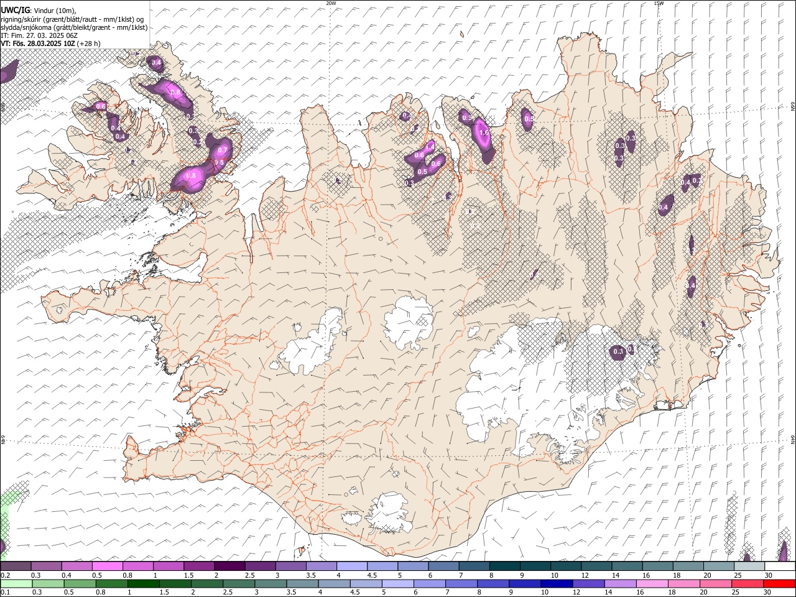This screenshot has width=796, height=597.
Task: Click the '20W' longitude label
Action: click(x=331, y=3)
